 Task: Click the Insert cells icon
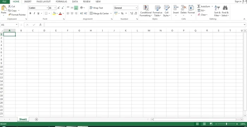pyautogui.click(x=176, y=8)
